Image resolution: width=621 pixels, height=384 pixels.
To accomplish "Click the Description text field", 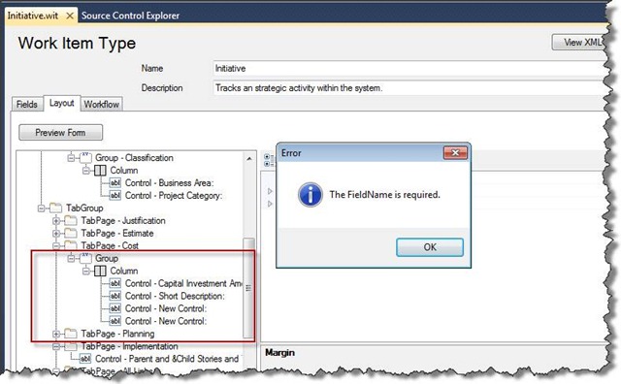I will [409, 88].
